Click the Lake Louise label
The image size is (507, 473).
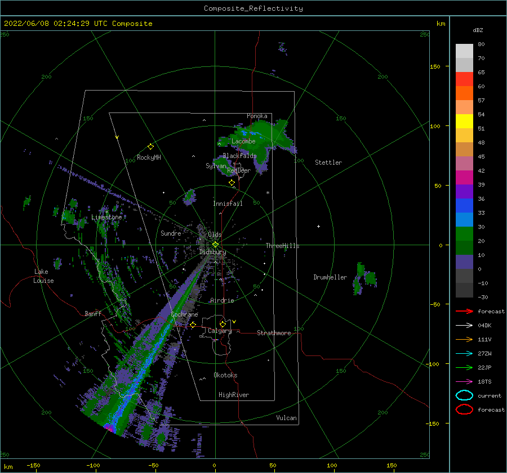tap(43, 276)
